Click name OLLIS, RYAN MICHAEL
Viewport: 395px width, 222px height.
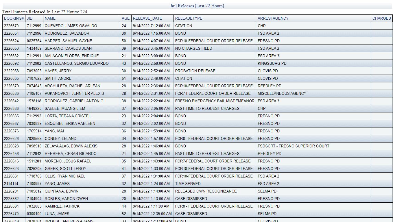(65, 176)
